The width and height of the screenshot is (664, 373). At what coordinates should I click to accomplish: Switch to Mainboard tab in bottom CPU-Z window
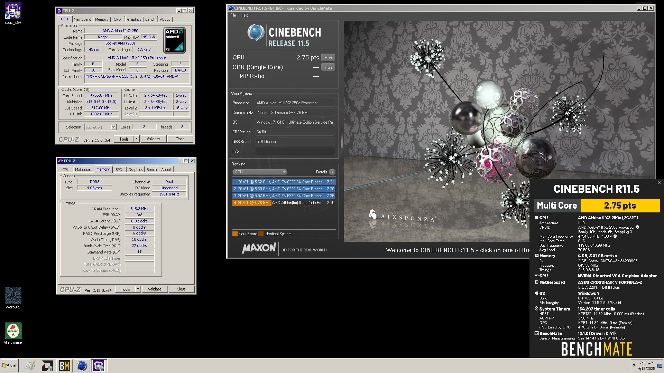tap(84, 170)
